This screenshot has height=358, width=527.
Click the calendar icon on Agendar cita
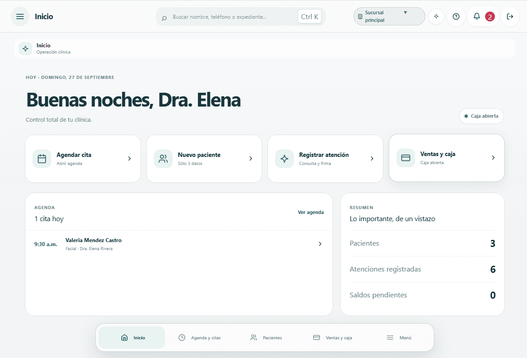[x=42, y=159]
